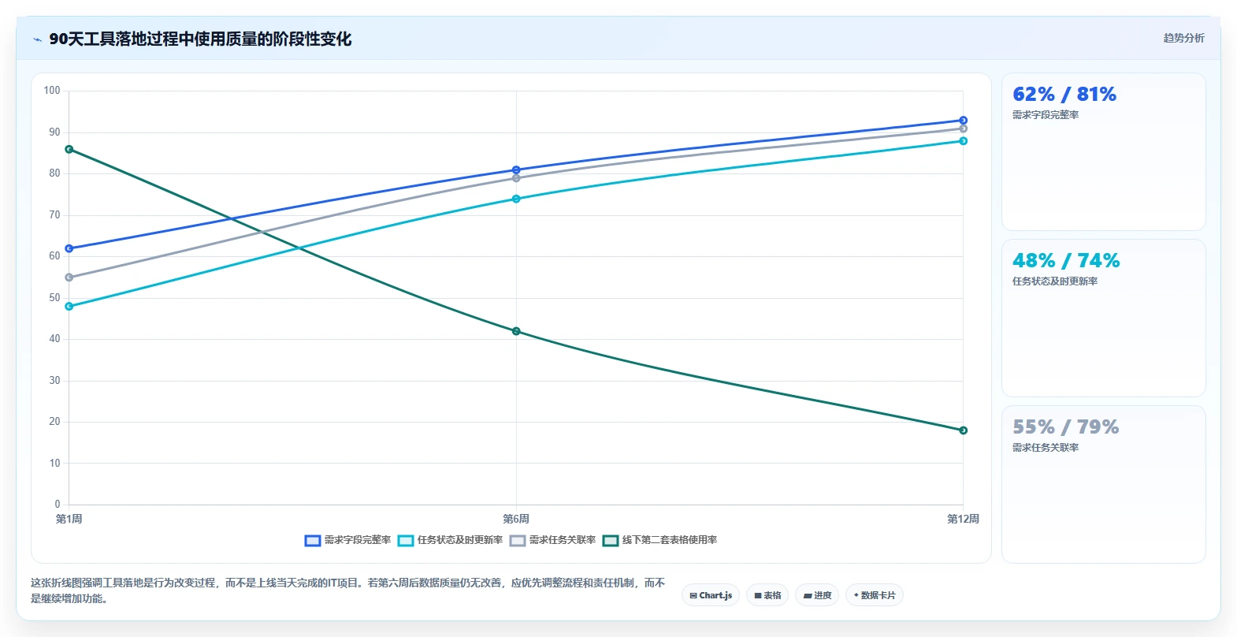Screen dimensions: 1237x637
Task: Click the 需求任务关联率 data point at 第6周
Action: click(516, 178)
